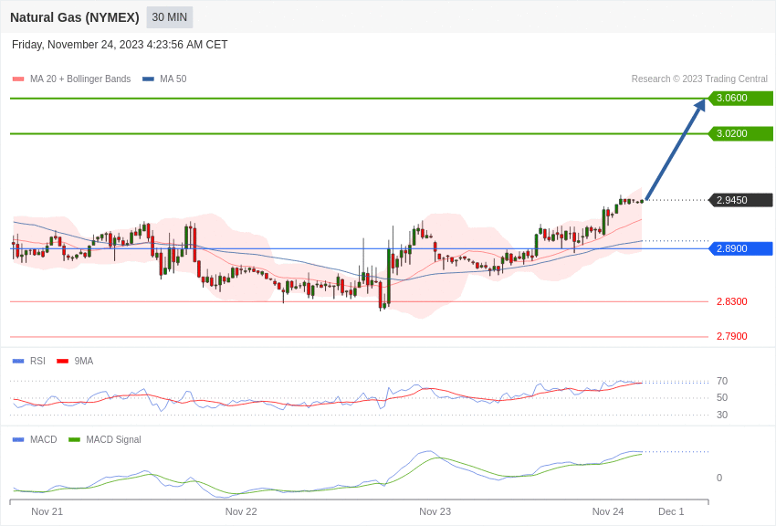The height and width of the screenshot is (526, 776).
Task: Click the 2.8900 pivot price tag
Action: tap(741, 248)
